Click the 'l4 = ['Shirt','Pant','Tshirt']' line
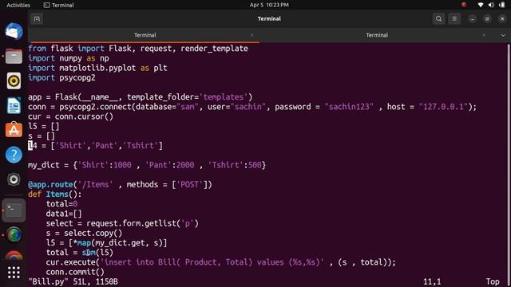Viewport: 511px width, 287px height. coord(95,145)
